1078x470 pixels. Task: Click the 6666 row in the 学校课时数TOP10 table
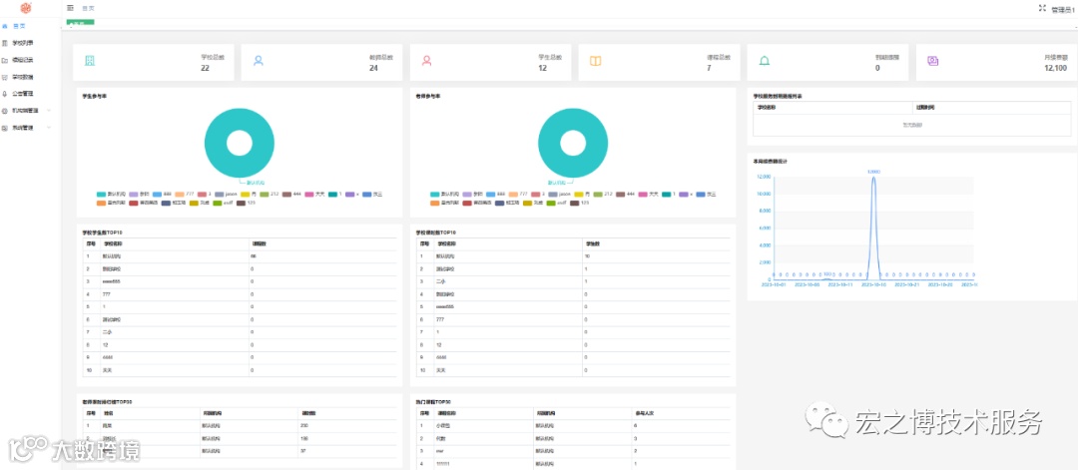573,357
